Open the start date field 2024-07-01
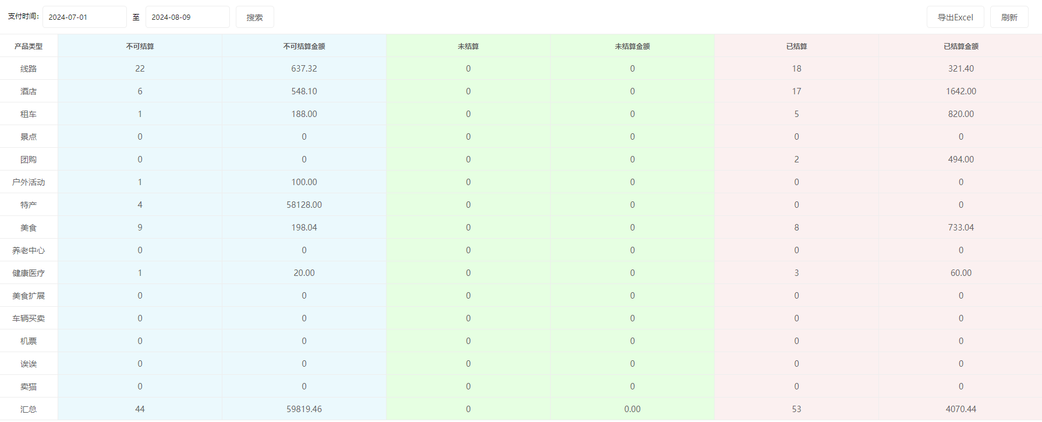Viewport: 1042px width, 422px height. [x=84, y=17]
